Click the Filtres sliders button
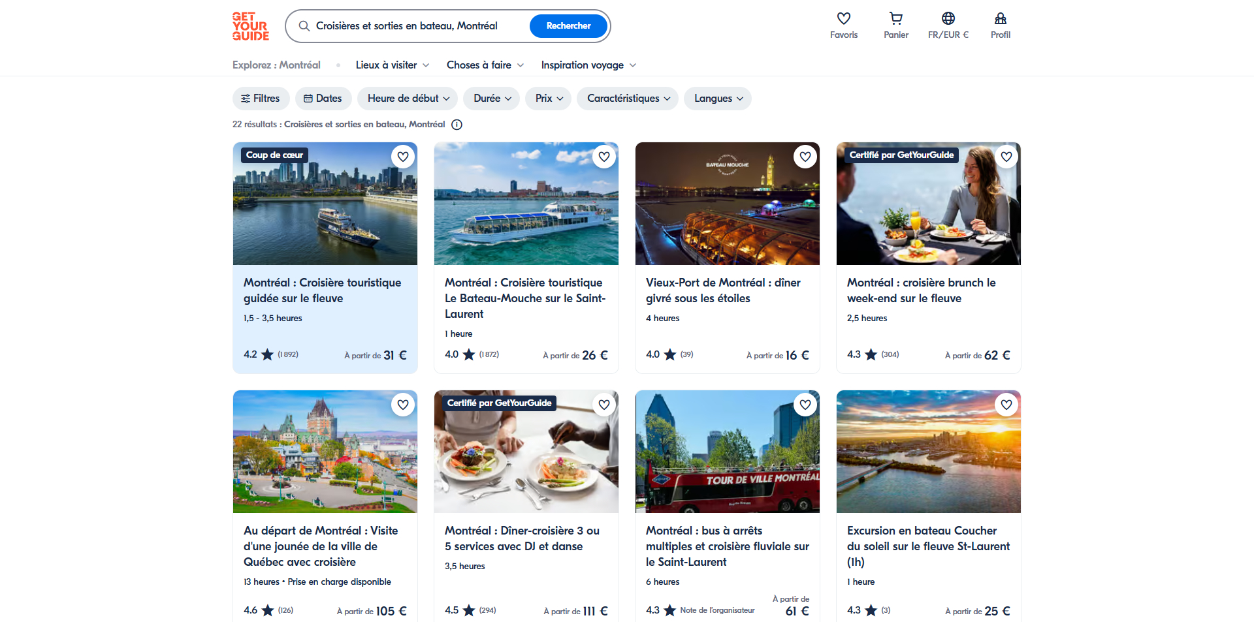The height and width of the screenshot is (622, 1254). [261, 99]
